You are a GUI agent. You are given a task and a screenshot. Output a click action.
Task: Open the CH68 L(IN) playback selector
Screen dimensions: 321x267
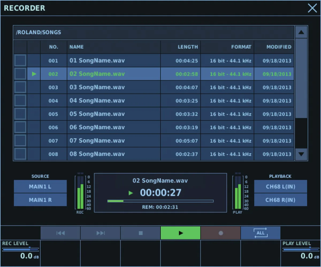(281, 186)
